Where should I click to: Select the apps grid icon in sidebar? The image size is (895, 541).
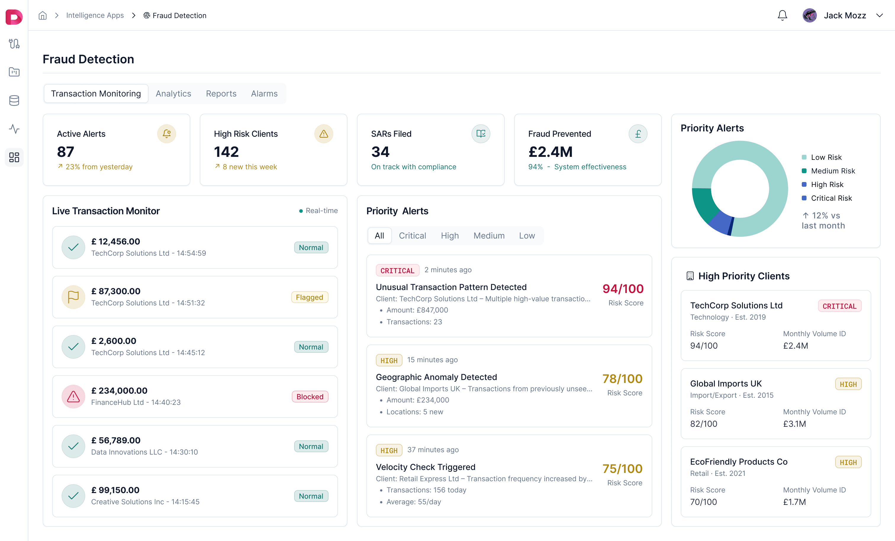14,157
